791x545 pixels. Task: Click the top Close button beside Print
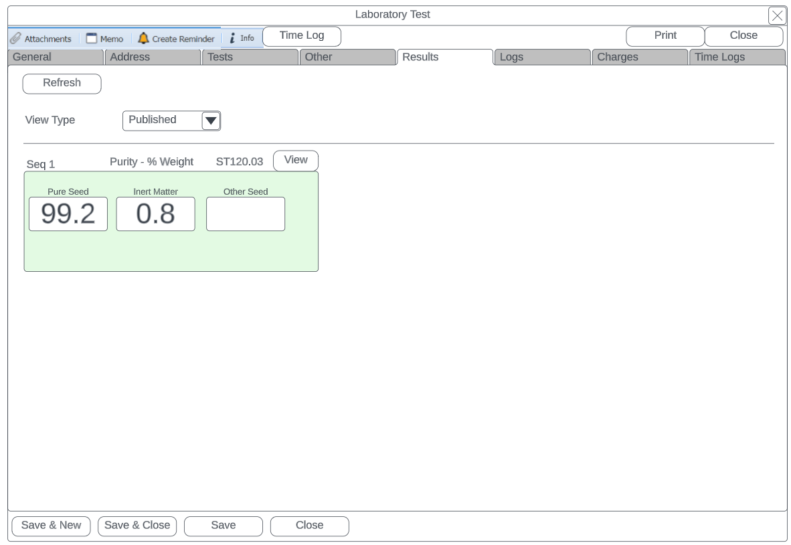[743, 36]
